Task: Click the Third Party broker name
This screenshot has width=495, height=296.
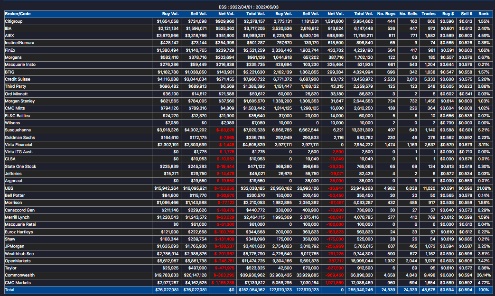Action: point(16,86)
